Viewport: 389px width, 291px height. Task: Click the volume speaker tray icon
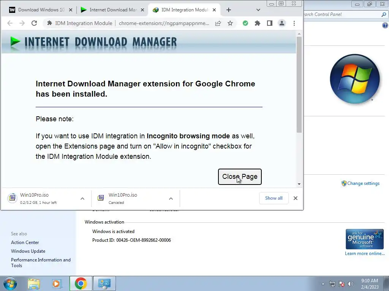click(350, 284)
